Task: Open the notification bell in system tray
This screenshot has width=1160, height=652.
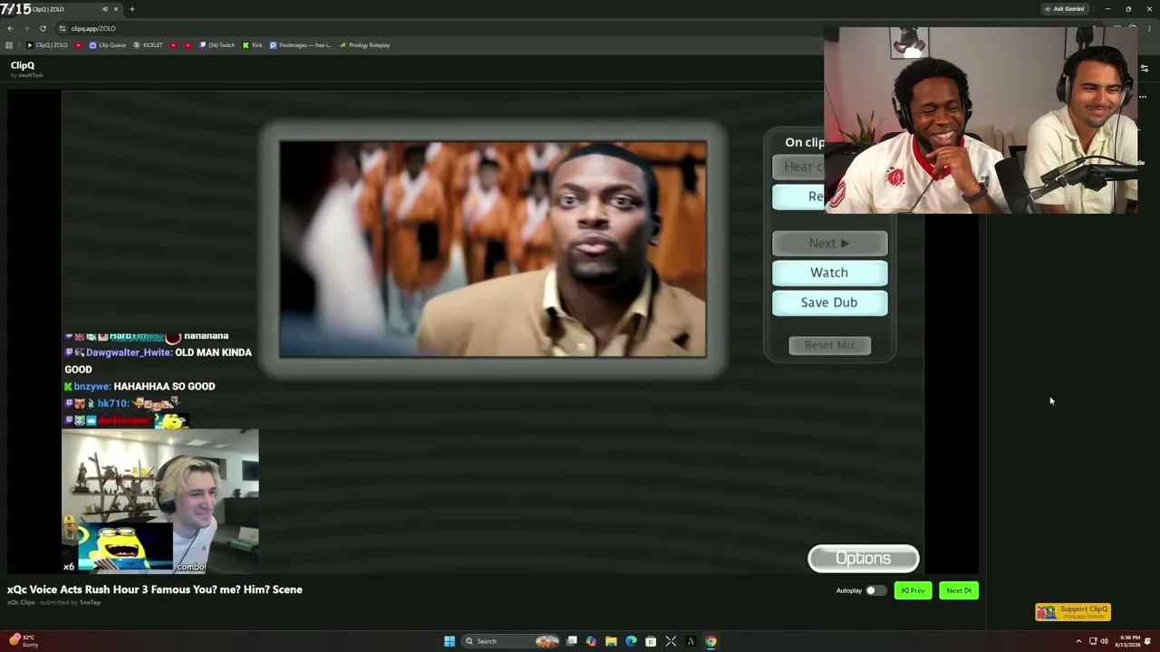Action: coord(1148,641)
